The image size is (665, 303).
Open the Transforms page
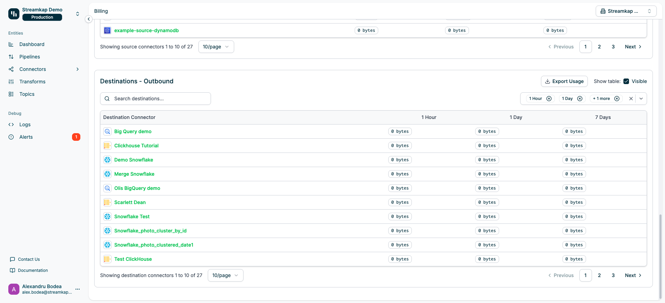33,82
